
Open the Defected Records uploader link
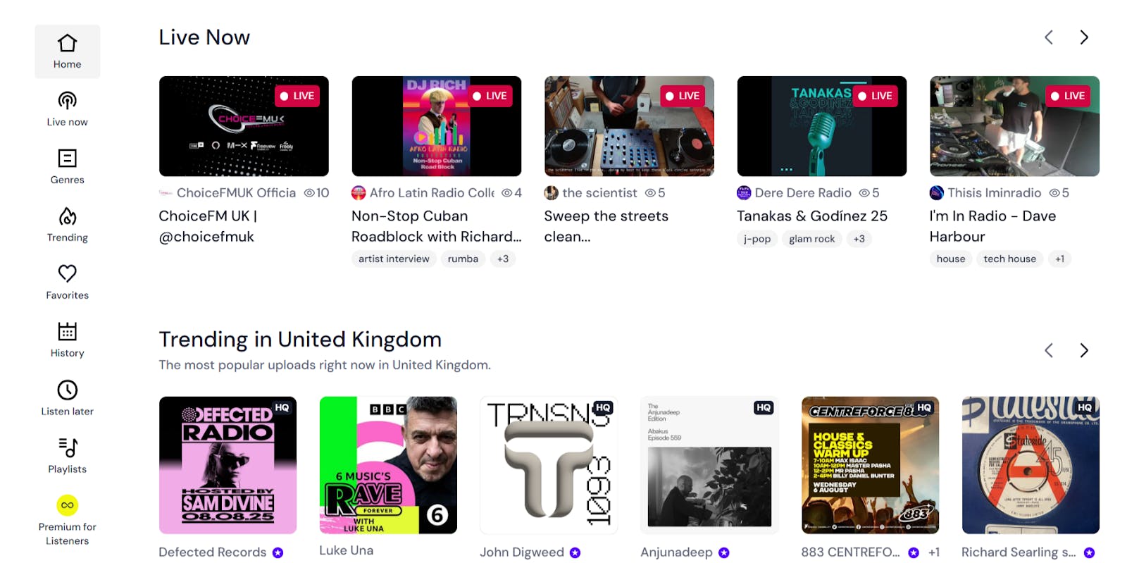tap(213, 552)
